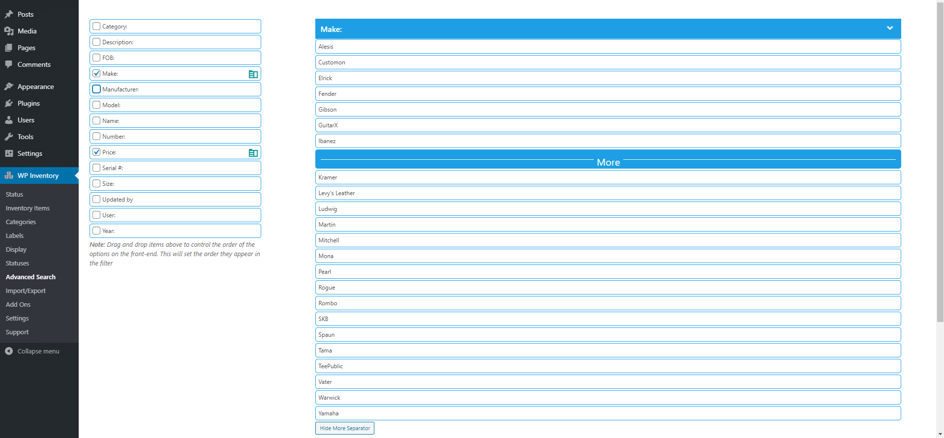The width and height of the screenshot is (944, 438).
Task: Click the More separator bar
Action: (608, 159)
